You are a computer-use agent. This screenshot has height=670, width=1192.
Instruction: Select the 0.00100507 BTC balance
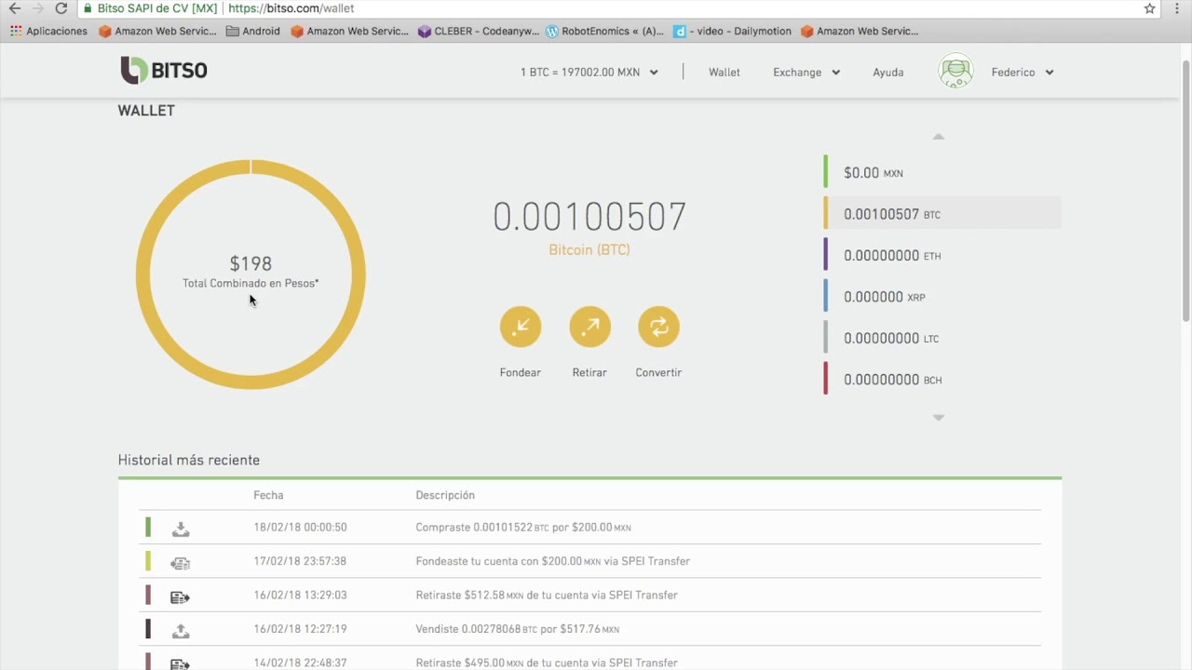[x=942, y=214]
